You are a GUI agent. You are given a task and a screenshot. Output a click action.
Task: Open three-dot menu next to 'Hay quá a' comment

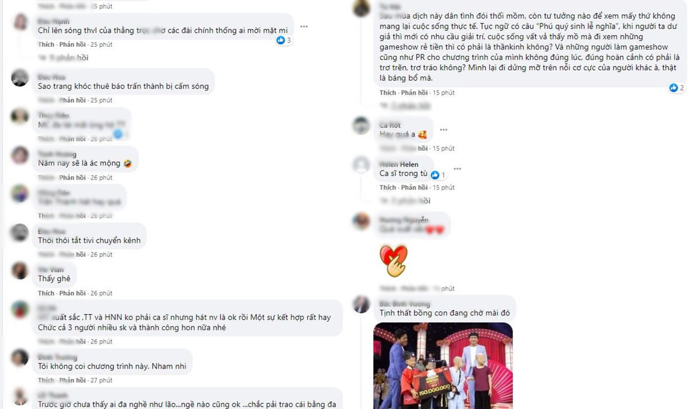(443, 130)
